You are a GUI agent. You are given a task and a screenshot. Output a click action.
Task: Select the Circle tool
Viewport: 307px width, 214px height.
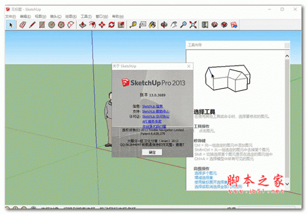pyautogui.click(x=52, y=25)
